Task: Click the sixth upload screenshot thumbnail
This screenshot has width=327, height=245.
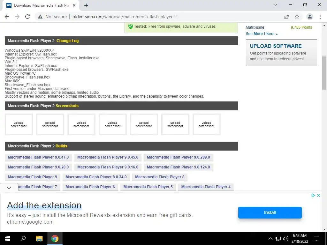Action: pos(175,124)
